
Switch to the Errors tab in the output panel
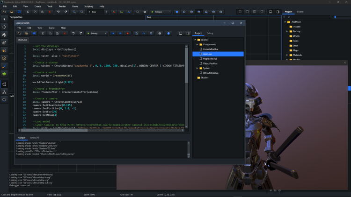tap(35, 138)
